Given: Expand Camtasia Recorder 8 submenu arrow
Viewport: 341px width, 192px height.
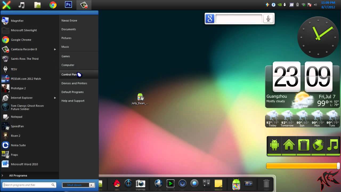Looking at the screenshot, I should coord(55,49).
